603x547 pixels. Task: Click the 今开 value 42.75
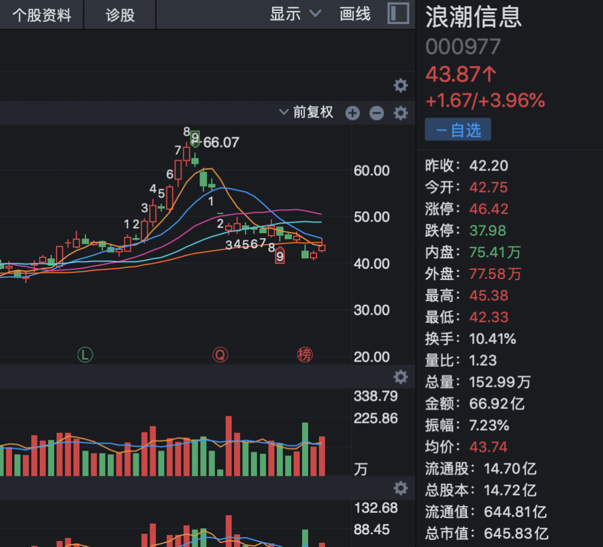[x=488, y=187]
